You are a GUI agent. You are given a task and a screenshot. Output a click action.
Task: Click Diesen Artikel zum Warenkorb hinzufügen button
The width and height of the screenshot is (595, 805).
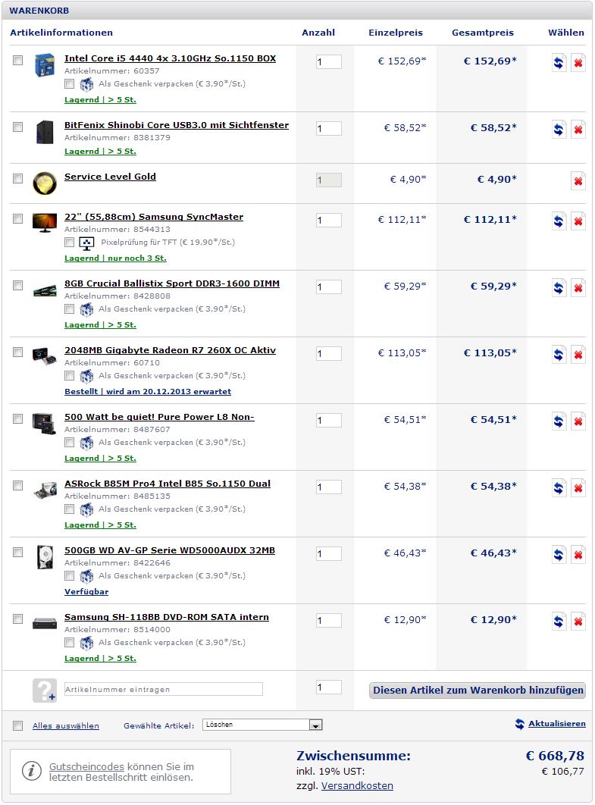[478, 690]
